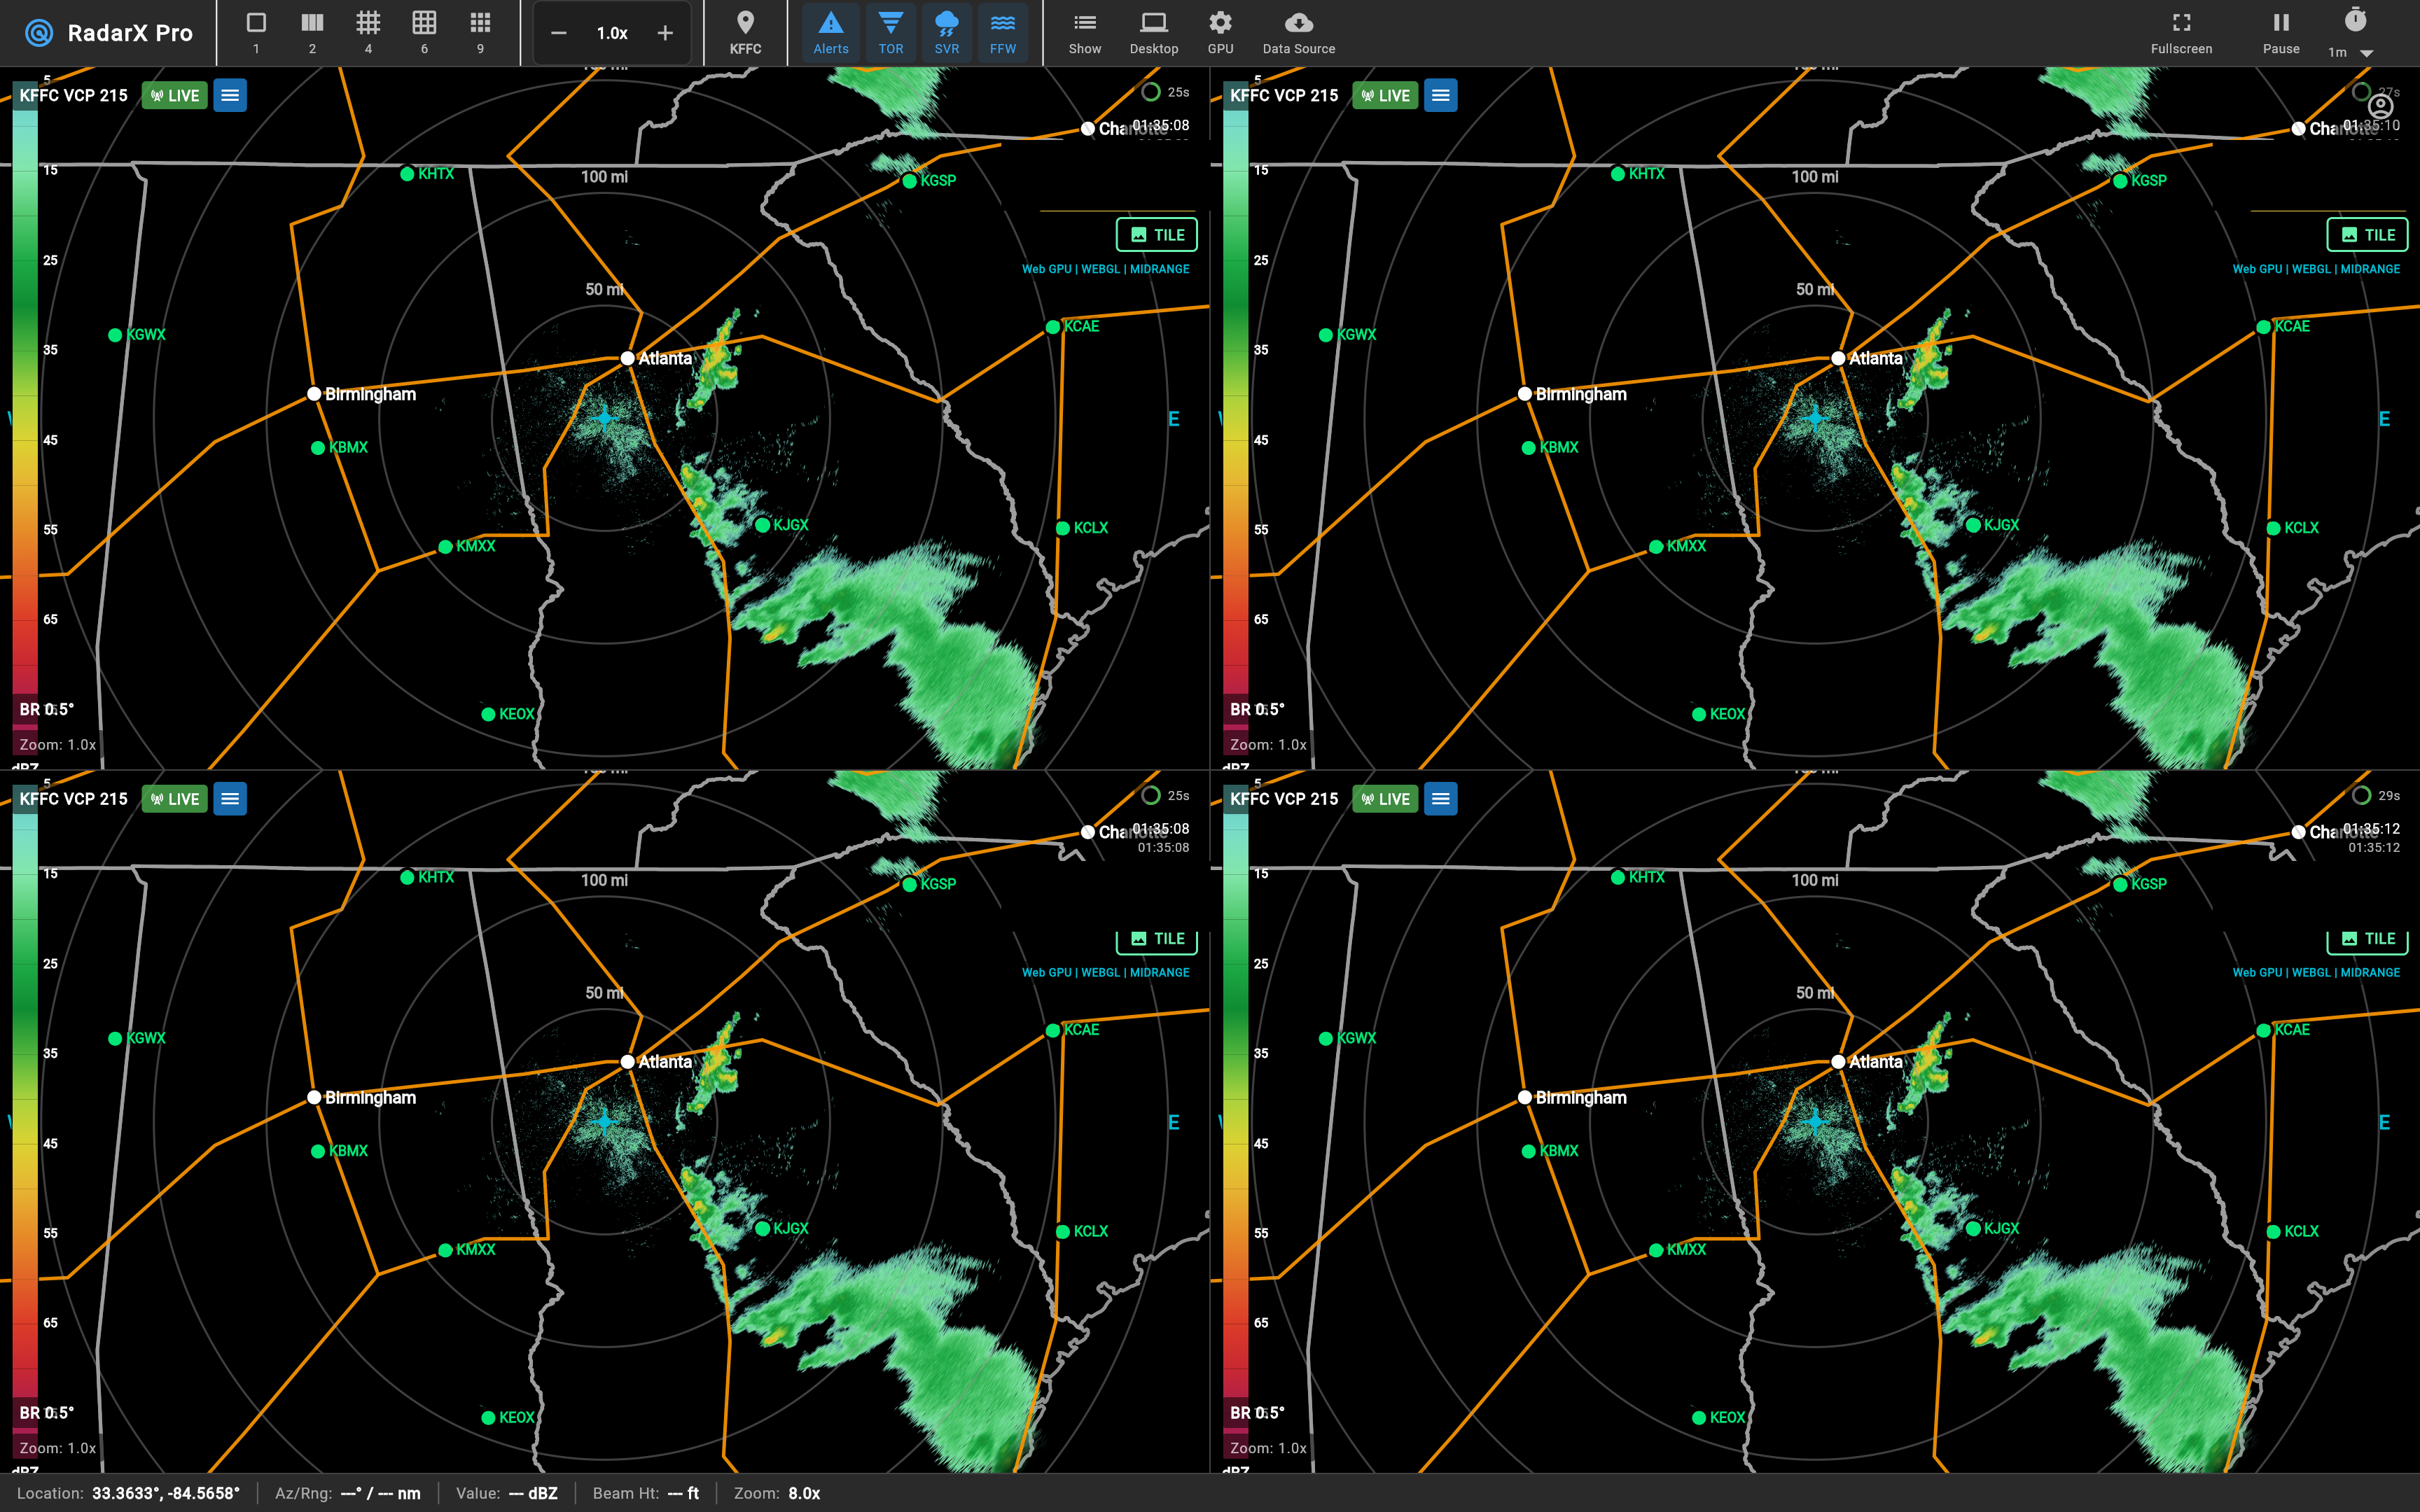The width and height of the screenshot is (2420, 1512).
Task: Increase zoom with the plus button
Action: point(665,33)
